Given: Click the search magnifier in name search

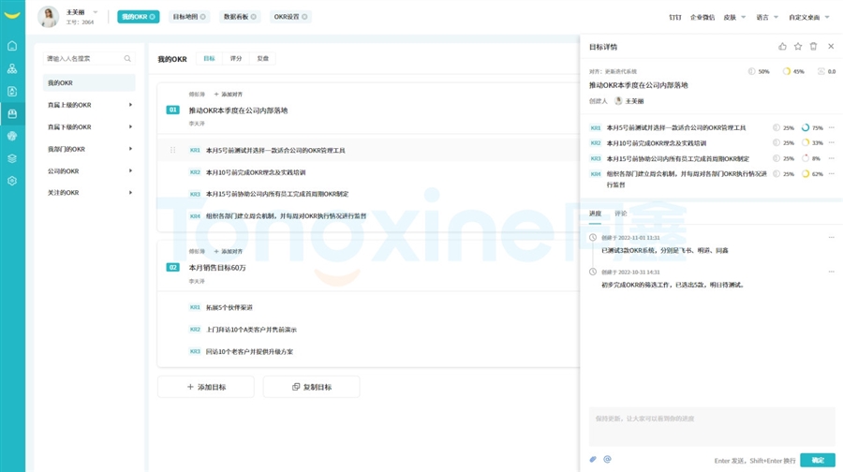Looking at the screenshot, I should coord(128,59).
